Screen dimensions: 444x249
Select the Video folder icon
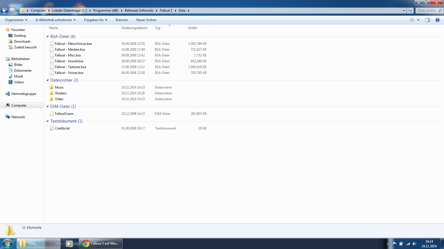52,99
